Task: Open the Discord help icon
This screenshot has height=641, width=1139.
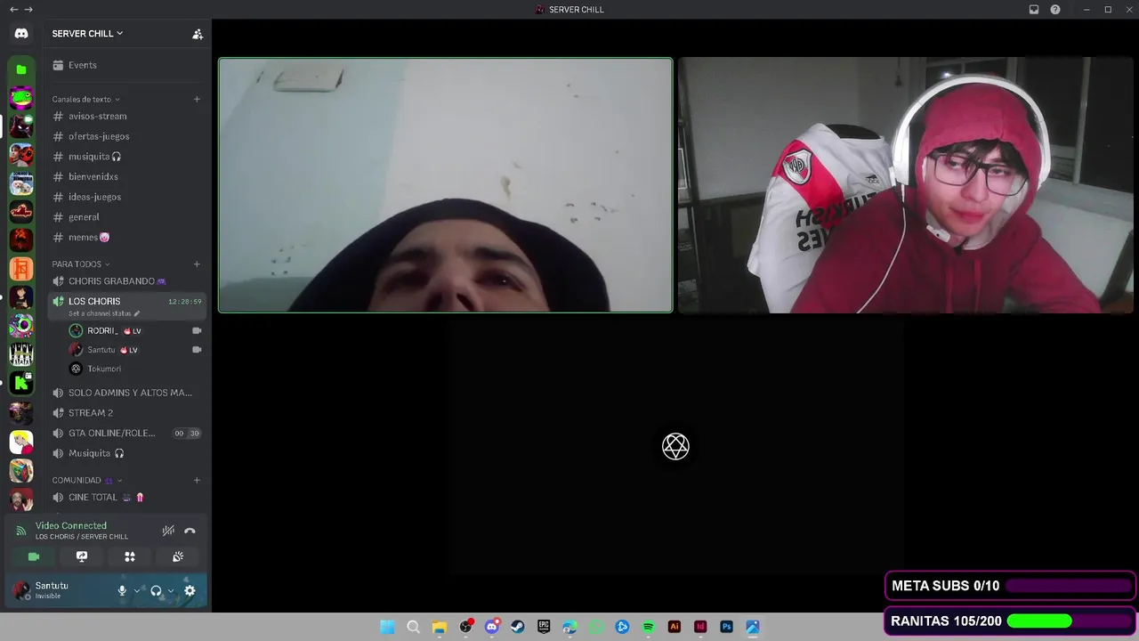Action: point(1055,10)
